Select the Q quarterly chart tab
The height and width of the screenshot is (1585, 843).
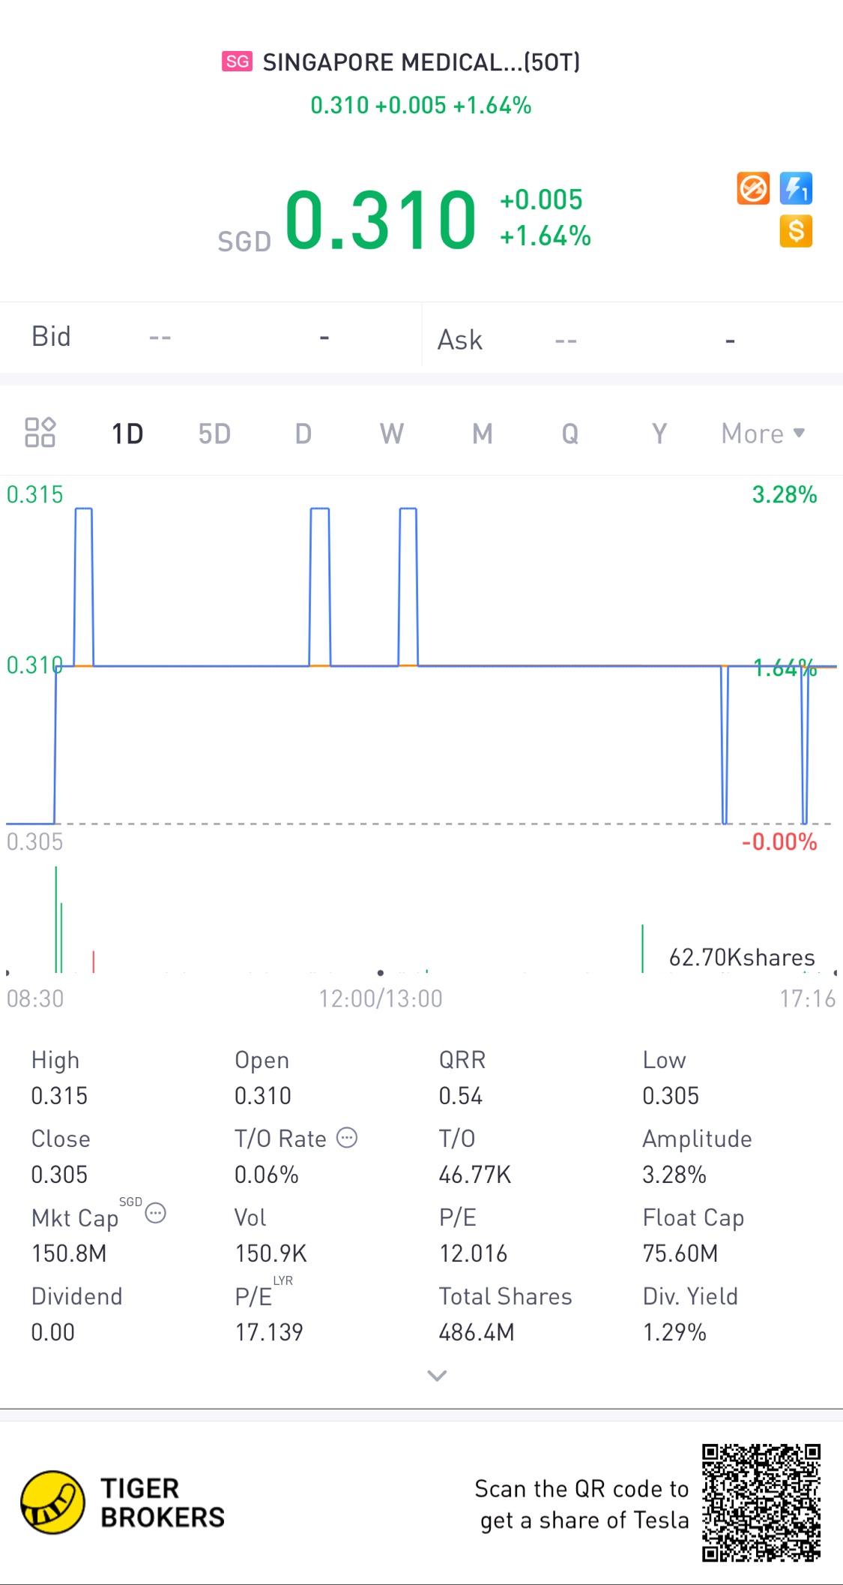point(569,434)
